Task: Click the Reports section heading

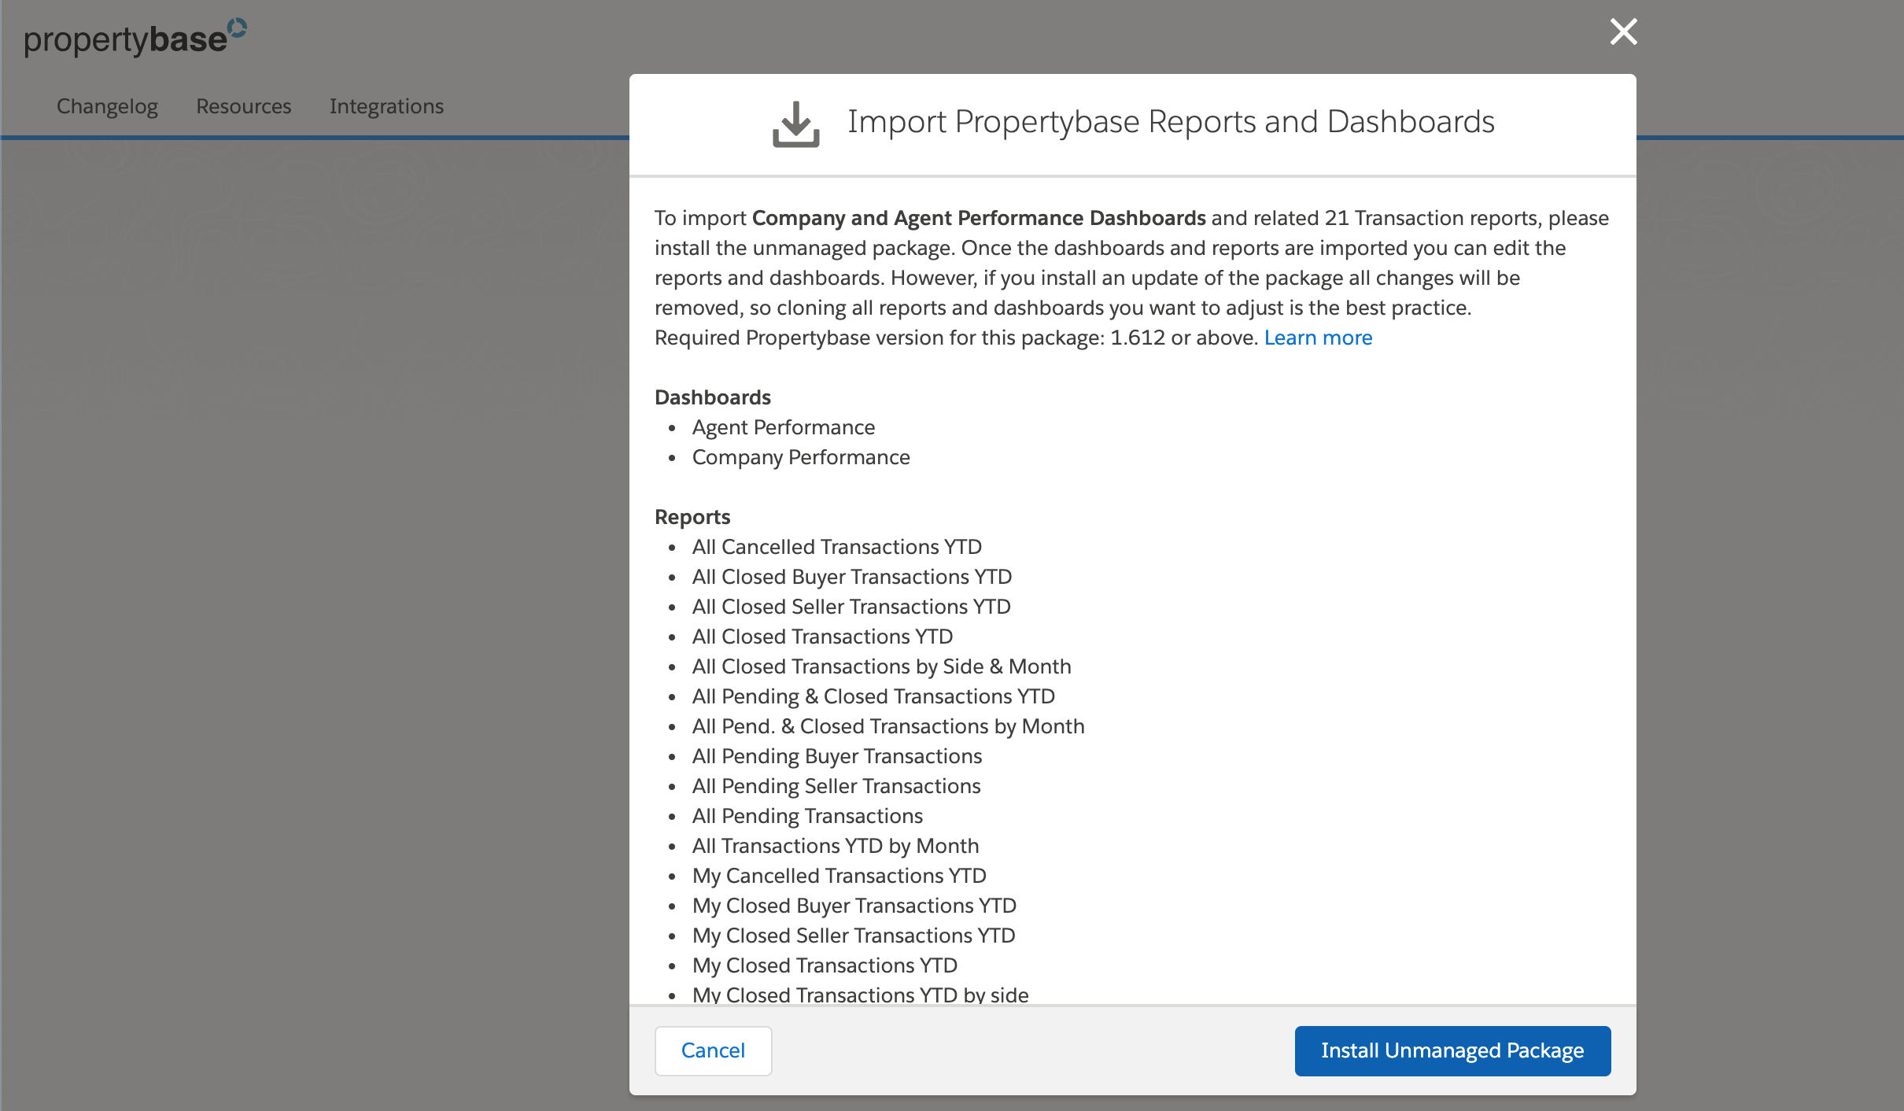Action: pyautogui.click(x=691, y=517)
